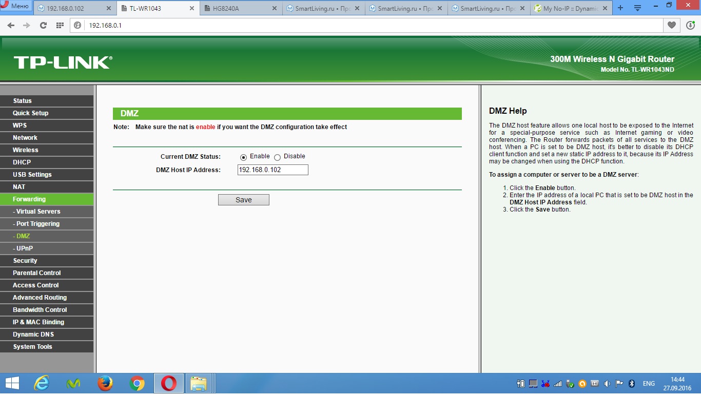Open the Status menu item
This screenshot has width=701, height=418.
[47, 101]
